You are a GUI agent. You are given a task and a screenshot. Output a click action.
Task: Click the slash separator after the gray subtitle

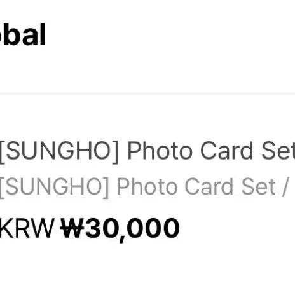tap(285, 188)
